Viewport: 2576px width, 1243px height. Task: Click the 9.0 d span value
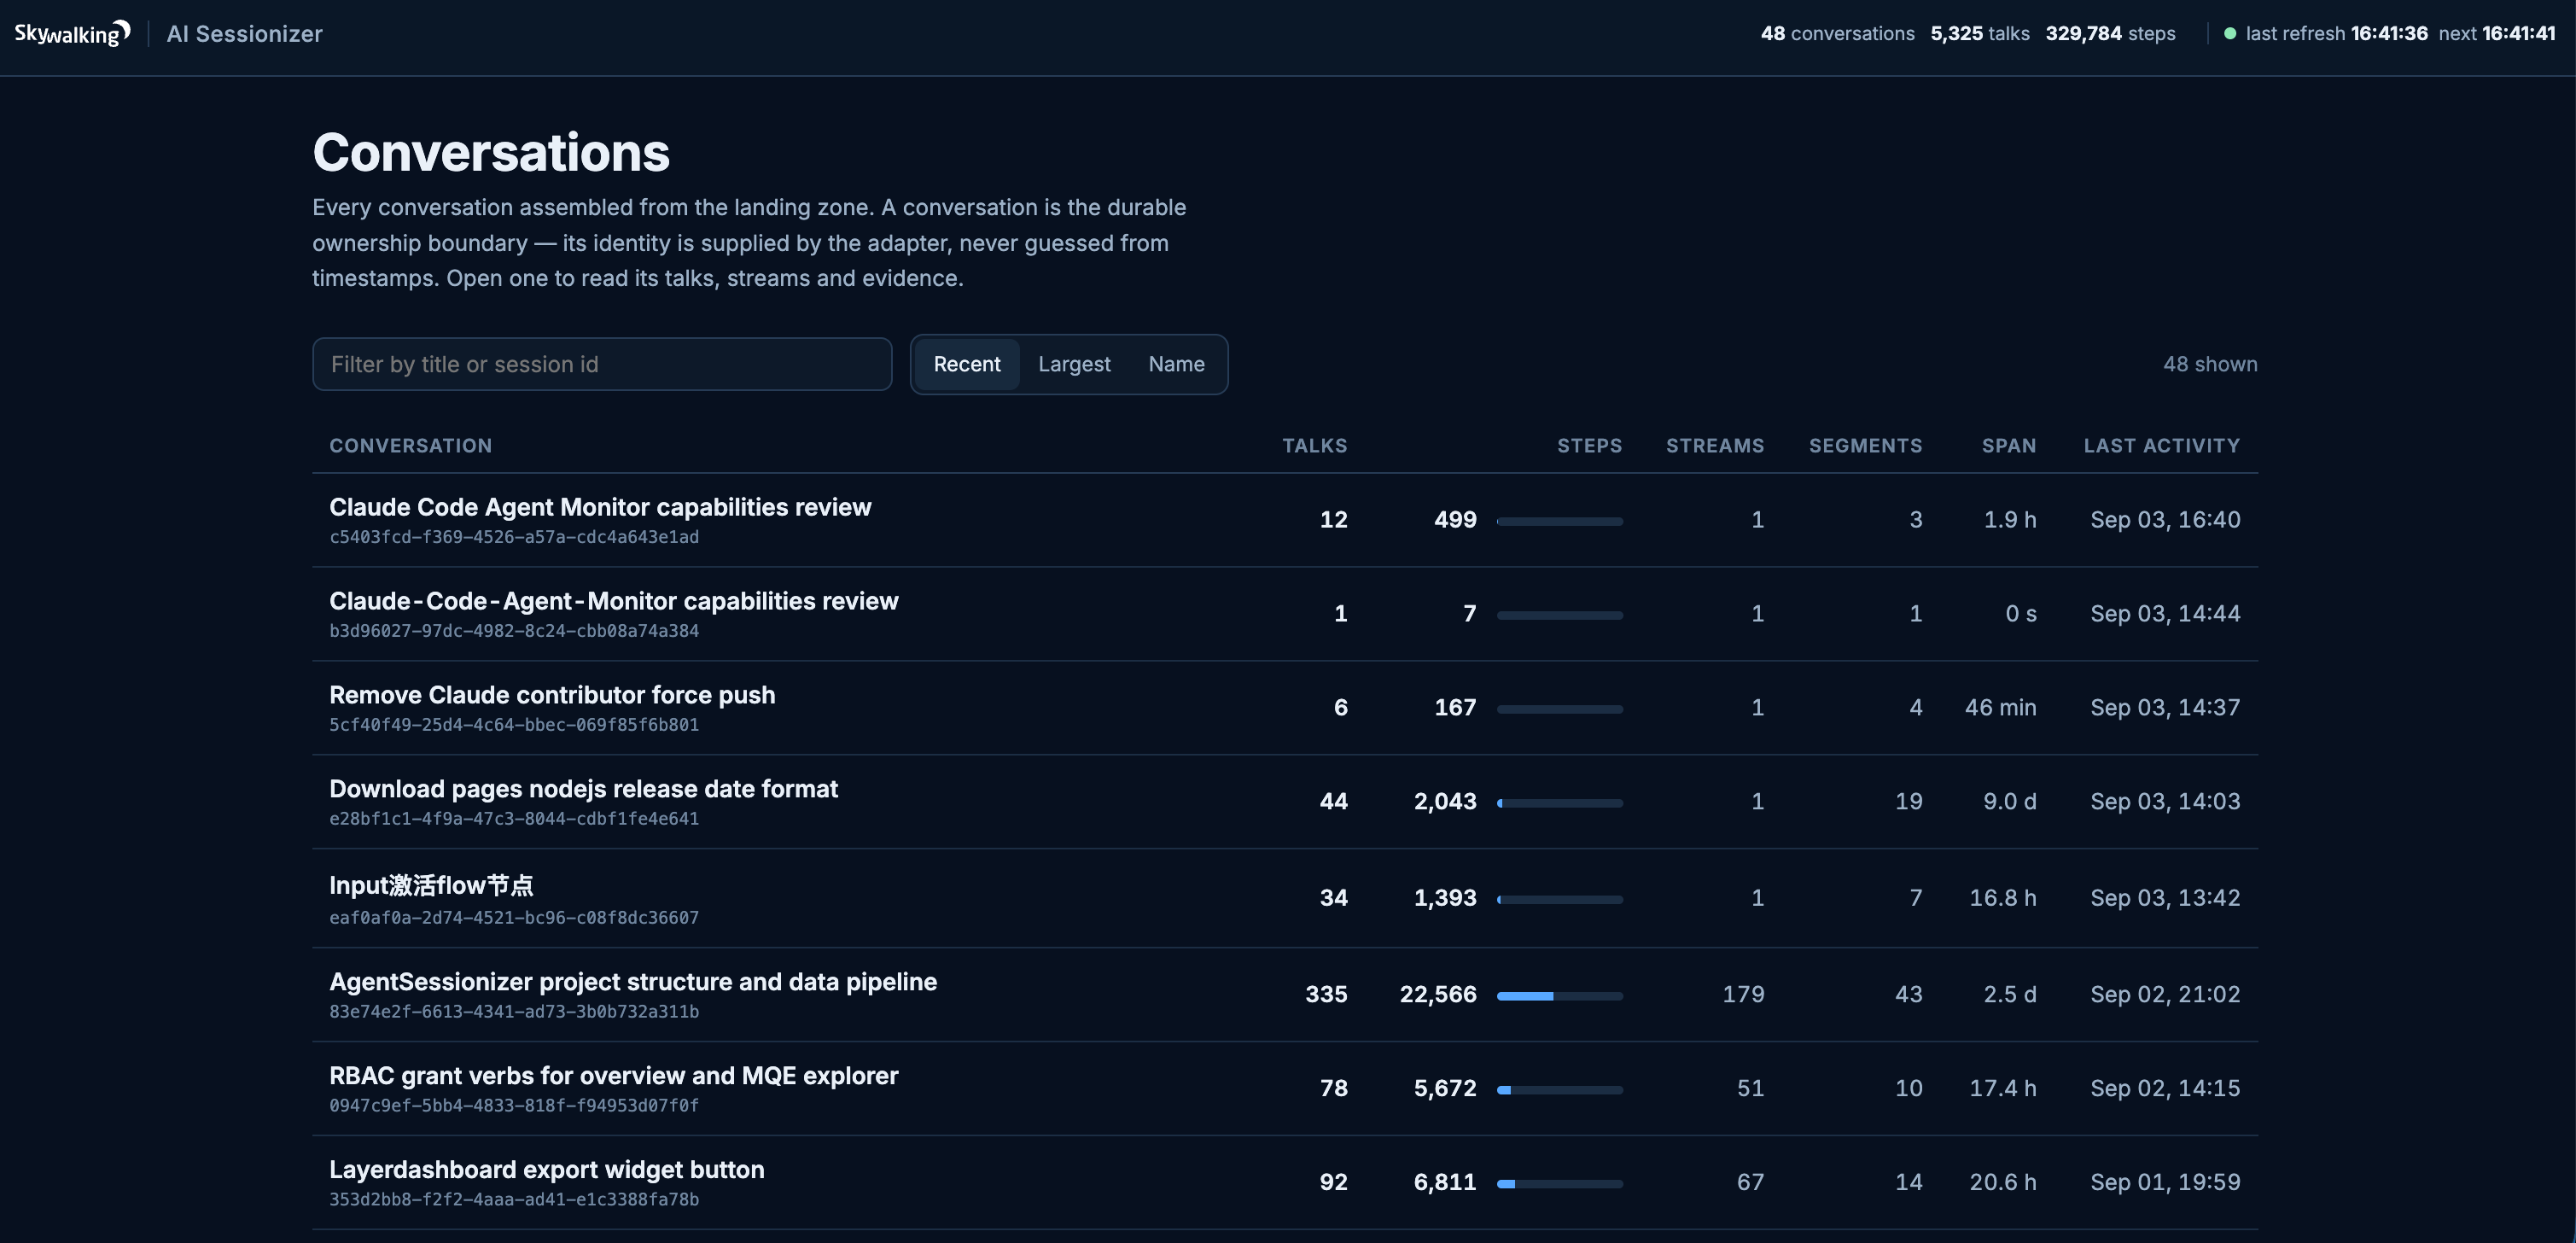pyautogui.click(x=2009, y=802)
